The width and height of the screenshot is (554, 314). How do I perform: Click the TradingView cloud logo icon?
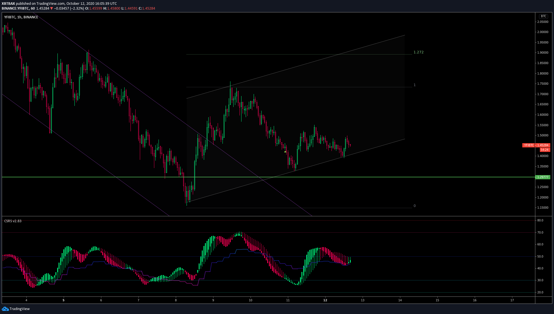pyautogui.click(x=5, y=309)
